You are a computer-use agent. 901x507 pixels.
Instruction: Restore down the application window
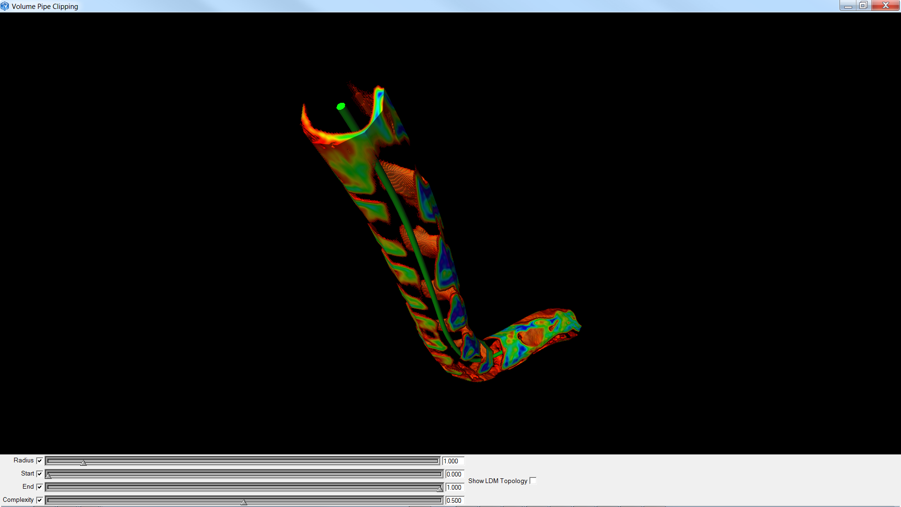tap(863, 6)
